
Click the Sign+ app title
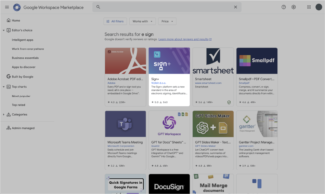click(155, 79)
